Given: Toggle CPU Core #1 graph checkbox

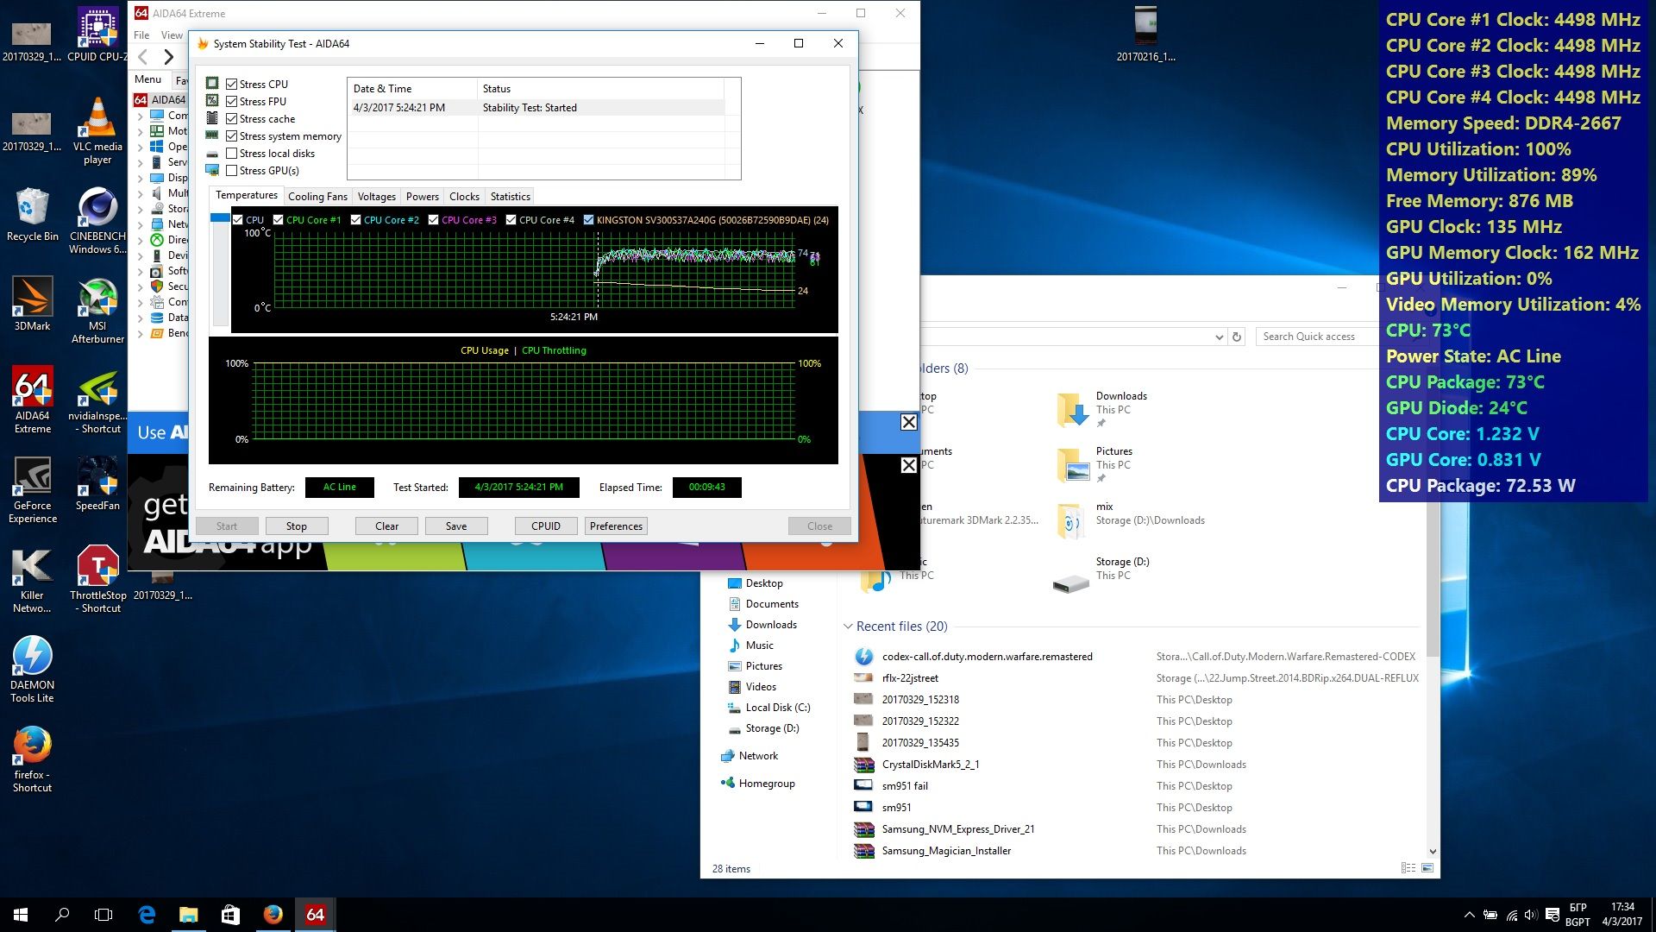Looking at the screenshot, I should pyautogui.click(x=278, y=220).
